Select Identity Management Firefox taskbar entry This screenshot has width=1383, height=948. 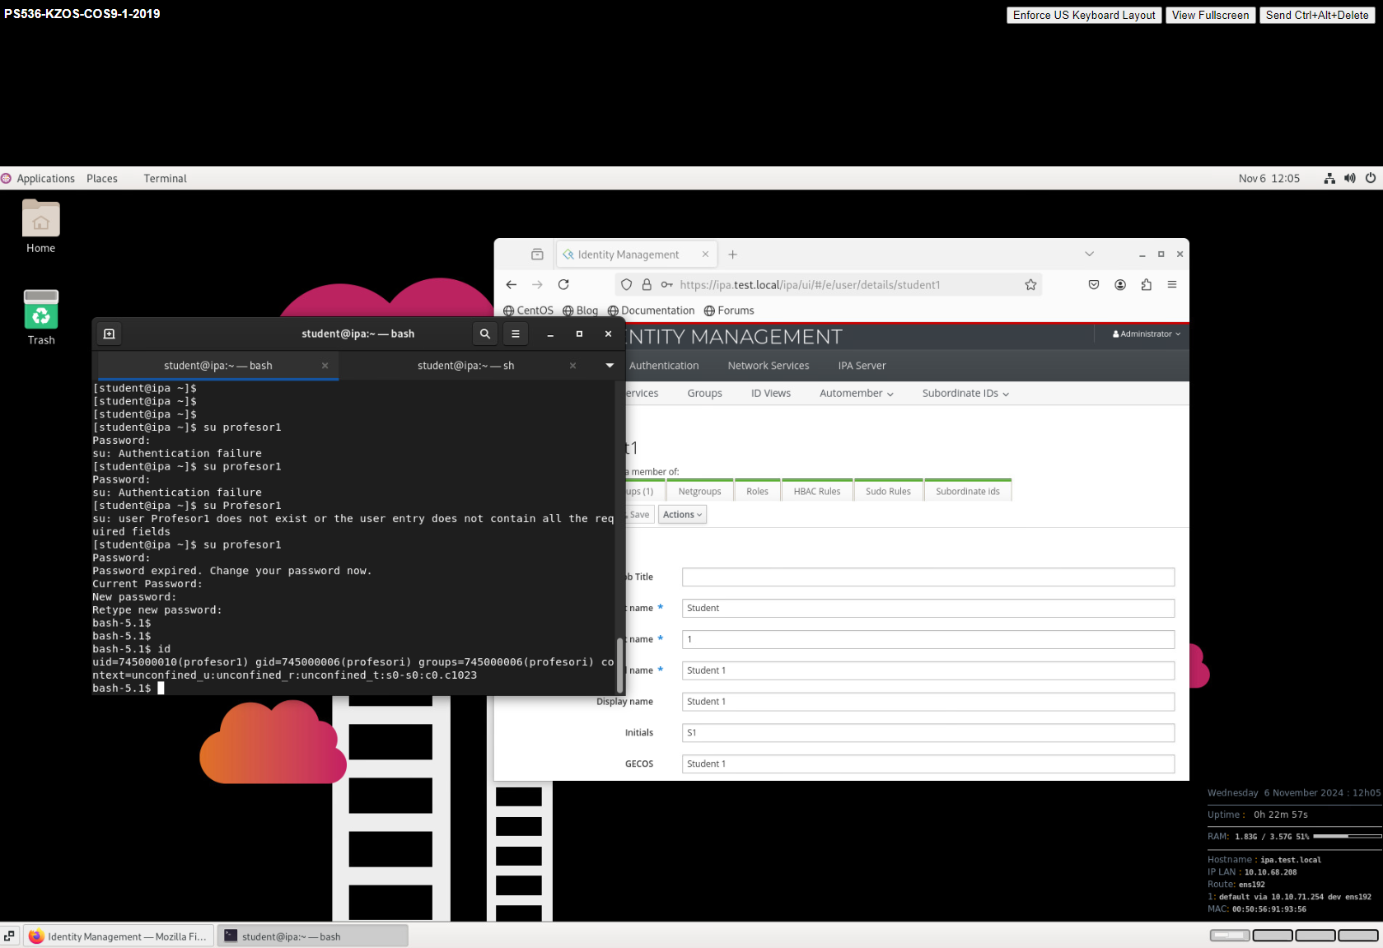119,936
